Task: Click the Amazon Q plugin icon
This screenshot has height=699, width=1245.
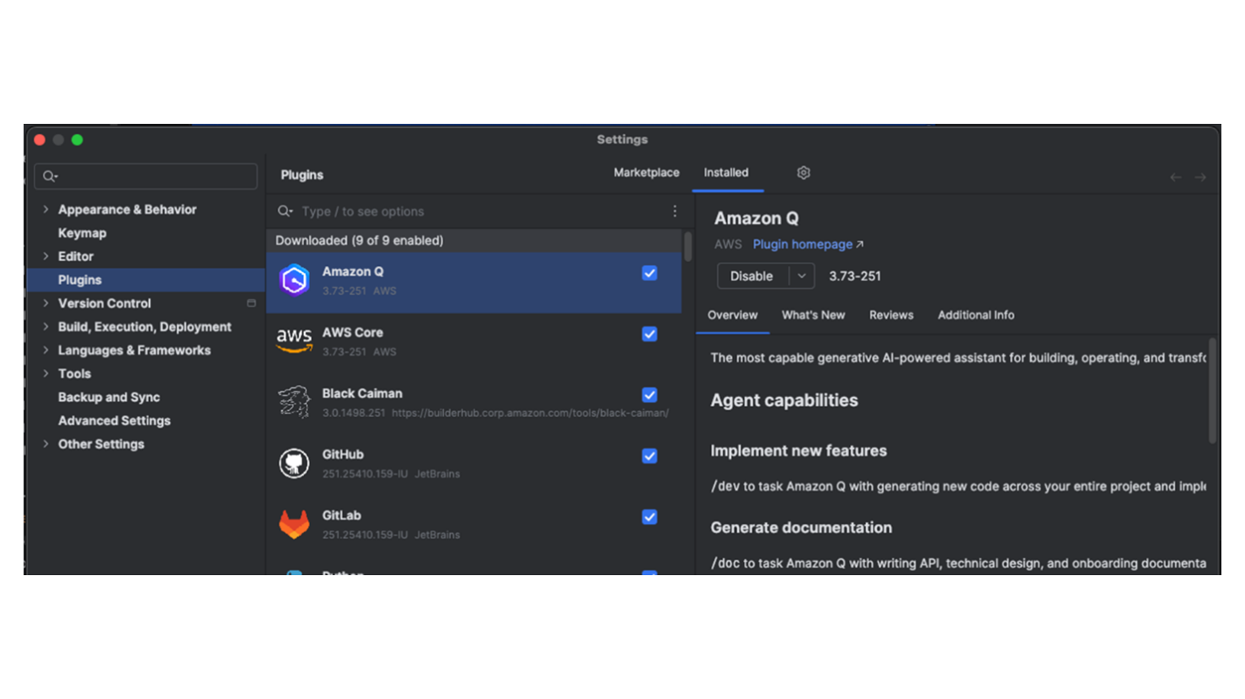Action: tap(294, 280)
